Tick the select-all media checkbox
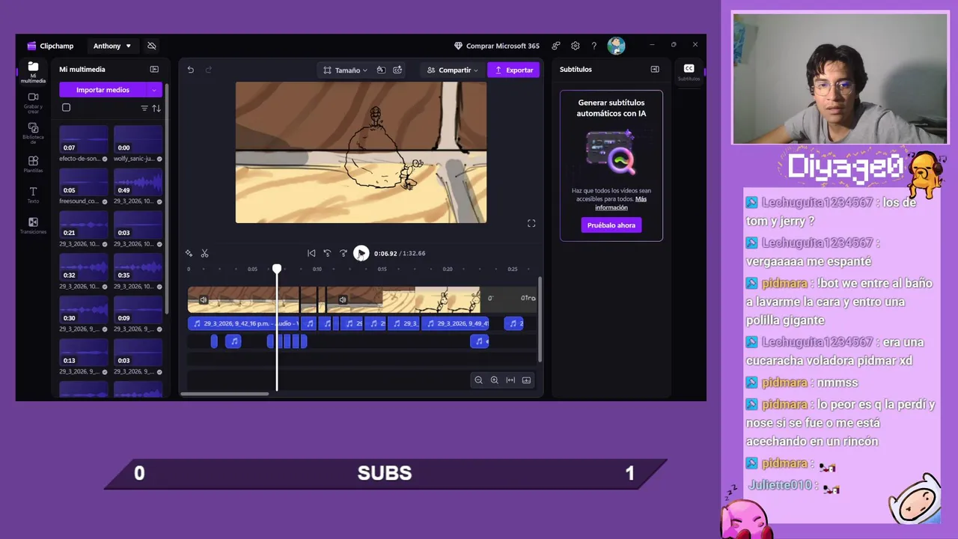The image size is (958, 539). 66,108
